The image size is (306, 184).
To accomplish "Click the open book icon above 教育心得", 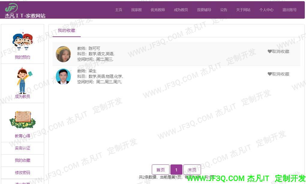I will 22,119.
